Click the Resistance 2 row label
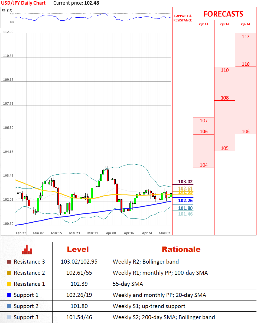Viewport: 257px width, 323px height. click(x=29, y=273)
